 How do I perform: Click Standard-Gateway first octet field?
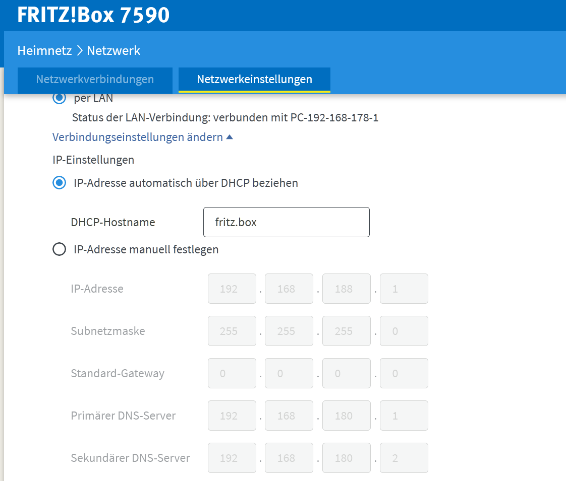tap(232, 373)
